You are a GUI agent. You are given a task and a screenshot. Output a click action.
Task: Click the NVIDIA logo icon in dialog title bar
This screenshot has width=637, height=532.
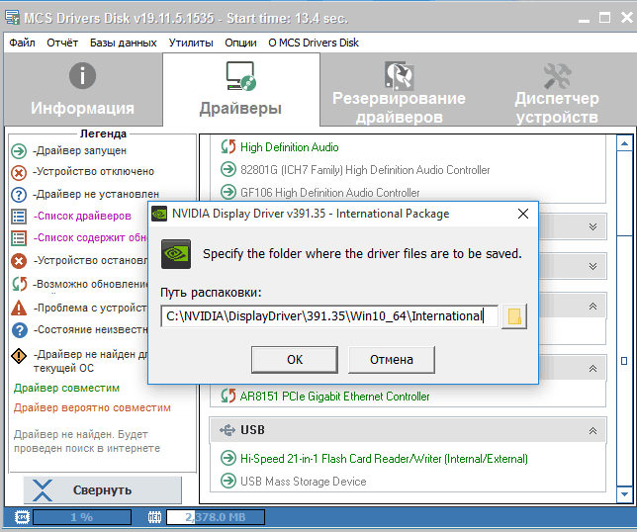(x=159, y=214)
